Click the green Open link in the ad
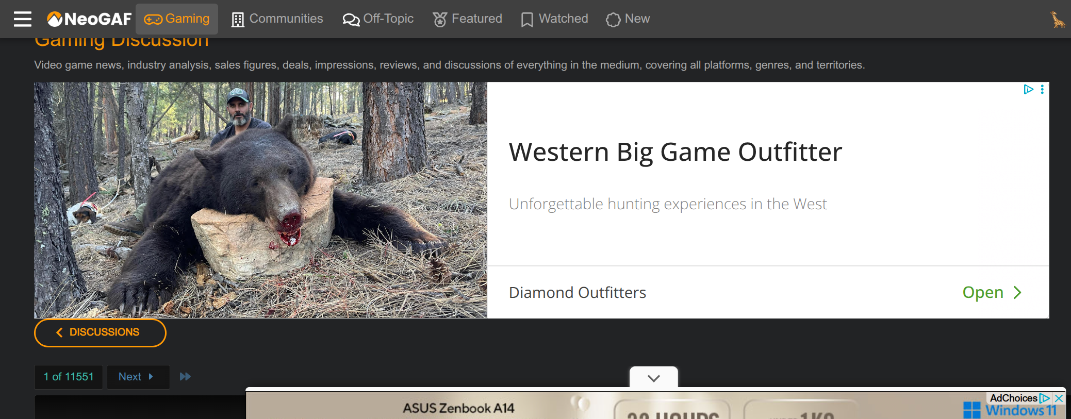Screen dimensions: 1071x419 (991, 292)
